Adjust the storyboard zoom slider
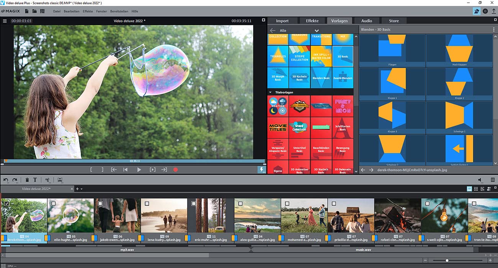The width and height of the screenshot is (498, 268). (x=458, y=260)
